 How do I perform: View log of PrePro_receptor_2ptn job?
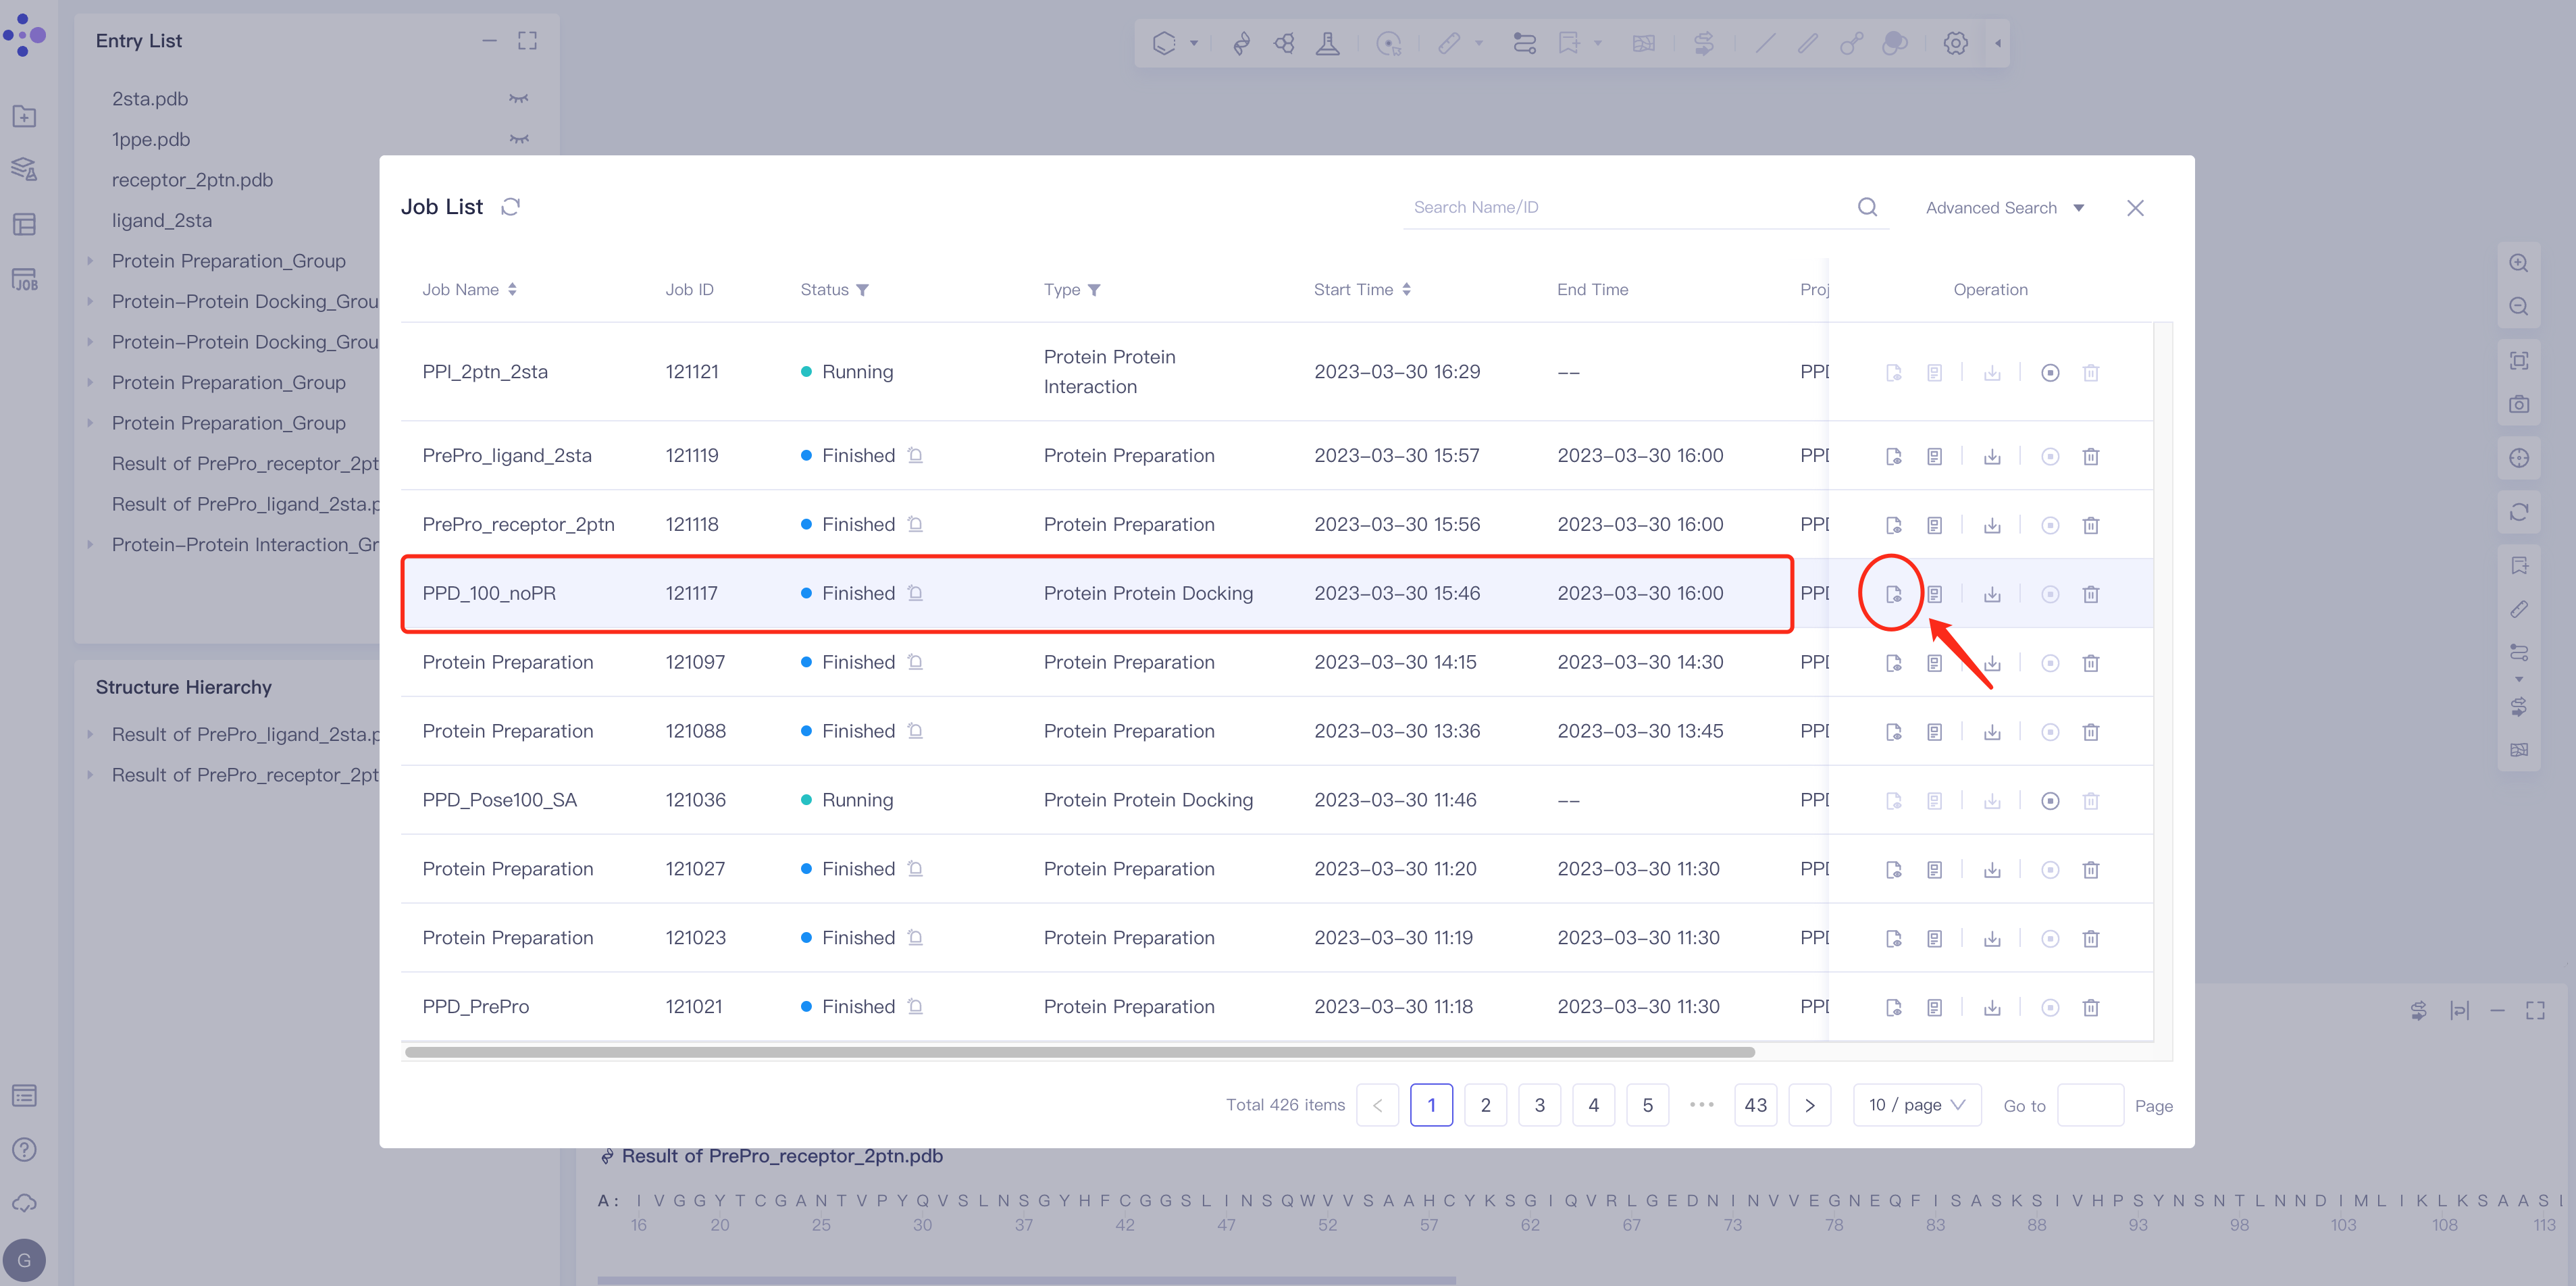pos(1934,525)
